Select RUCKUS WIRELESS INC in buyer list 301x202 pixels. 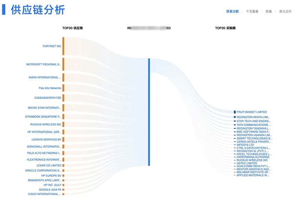pos(252,160)
